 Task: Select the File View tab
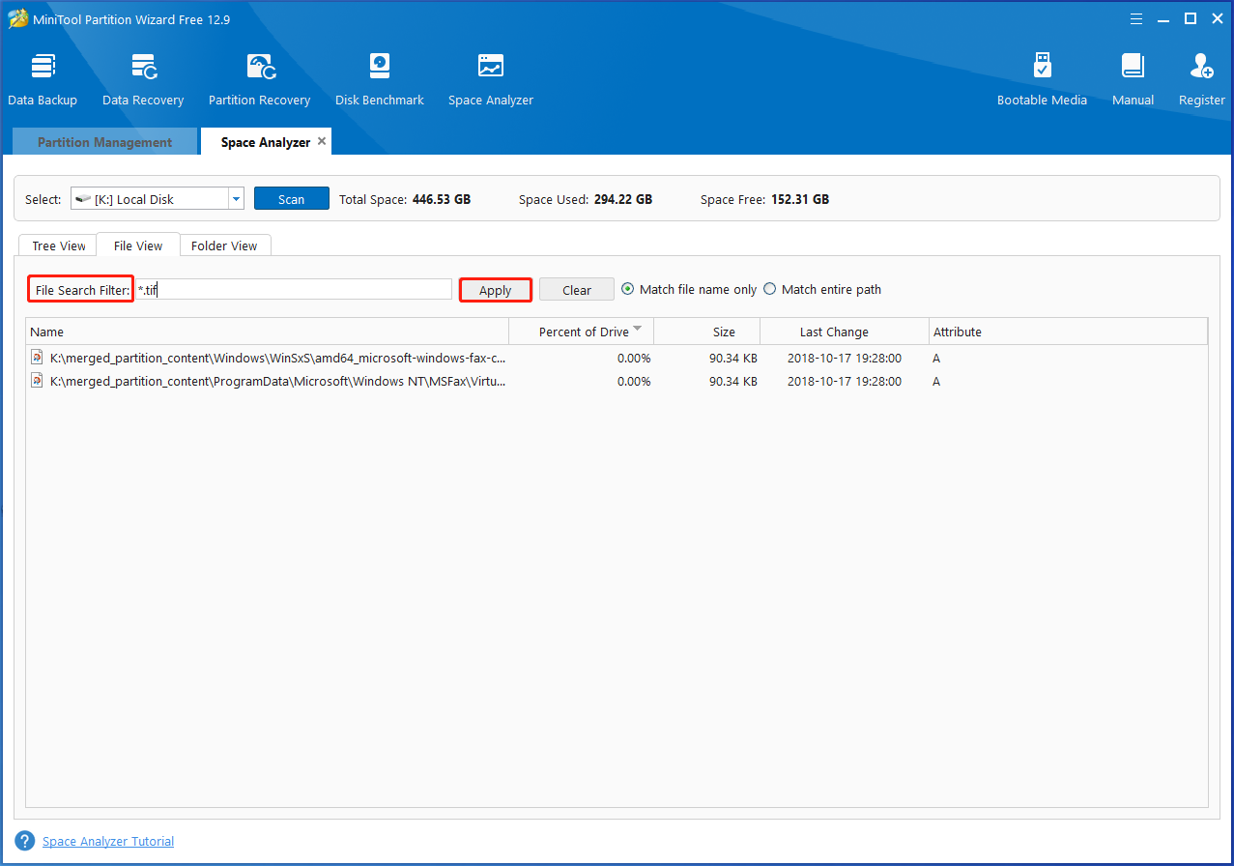137,245
